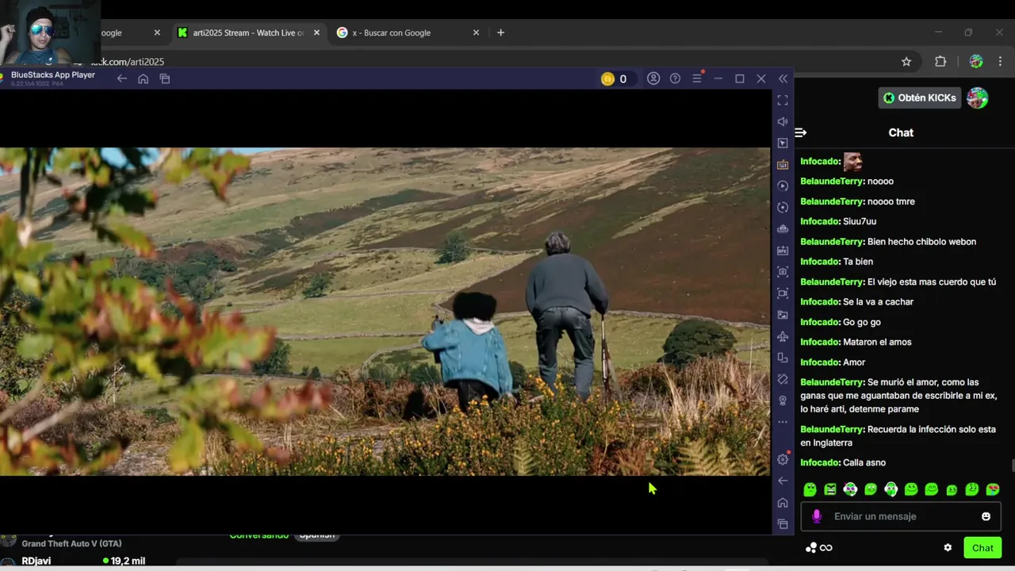Open the Kick user avatar menu
This screenshot has height=571, width=1015.
coord(978,98)
